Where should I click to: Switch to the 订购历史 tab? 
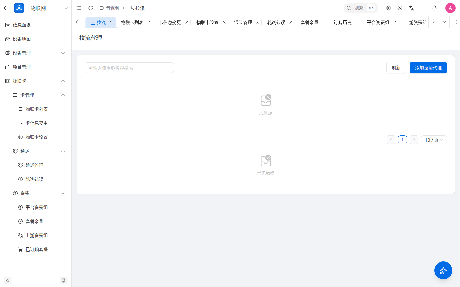click(x=343, y=22)
